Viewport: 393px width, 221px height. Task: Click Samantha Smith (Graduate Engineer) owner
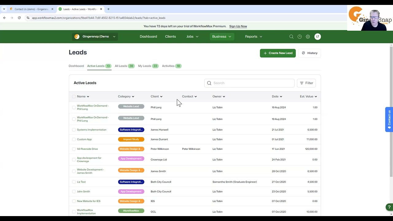(235, 182)
